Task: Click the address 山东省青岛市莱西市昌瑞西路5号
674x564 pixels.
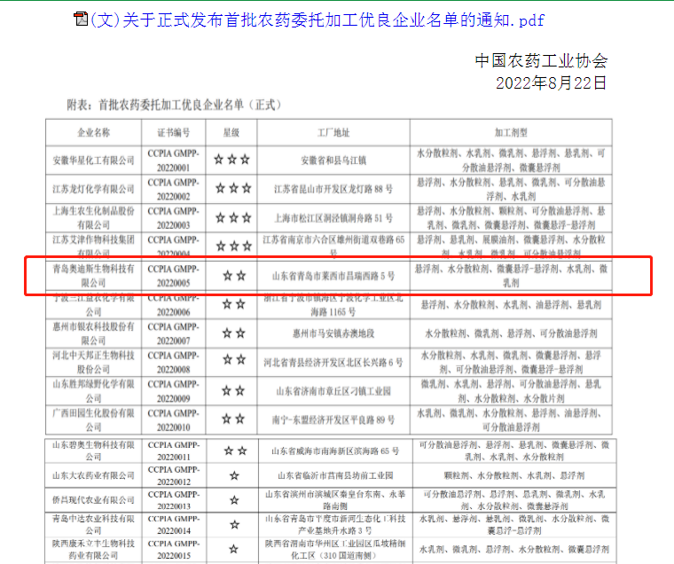Action: [x=333, y=276]
